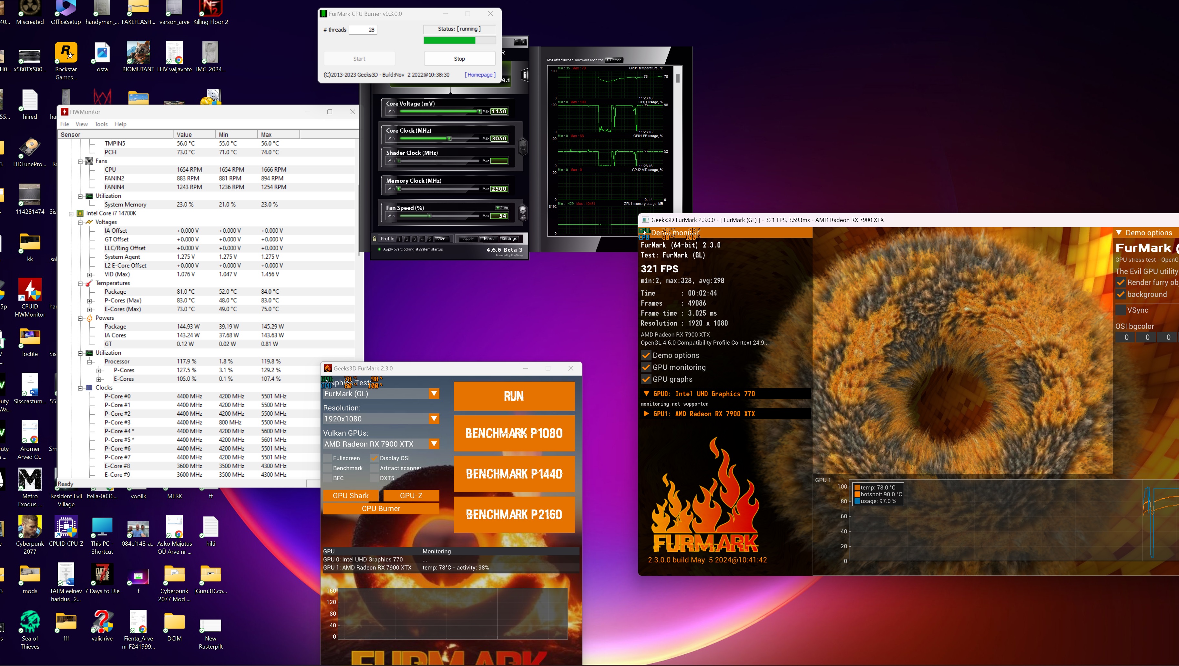
Task: Click the BENCHMARK P1440 button
Action: (x=514, y=474)
